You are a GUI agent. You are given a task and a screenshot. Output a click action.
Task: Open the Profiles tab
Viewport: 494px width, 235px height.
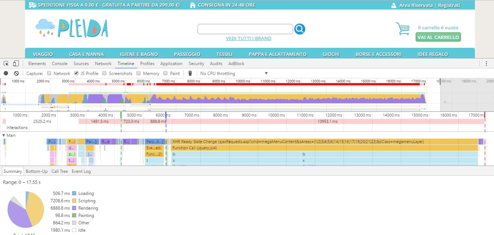click(147, 64)
